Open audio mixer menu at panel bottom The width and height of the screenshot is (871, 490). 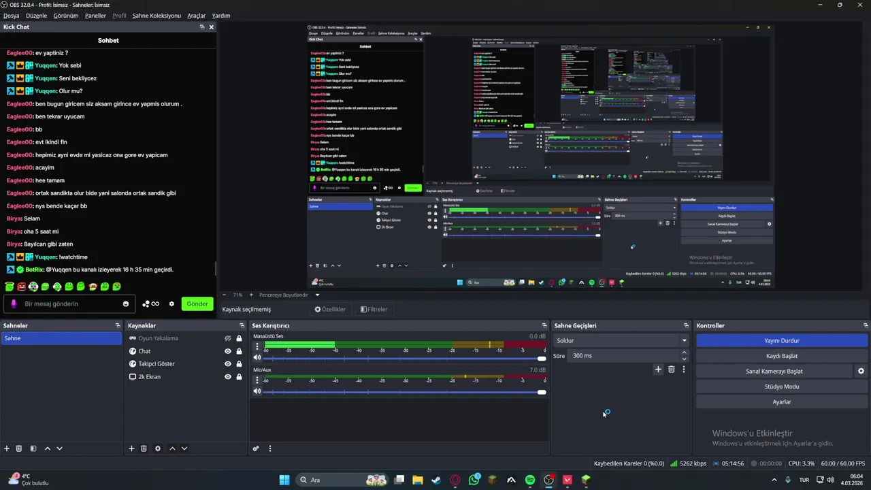pos(270,448)
